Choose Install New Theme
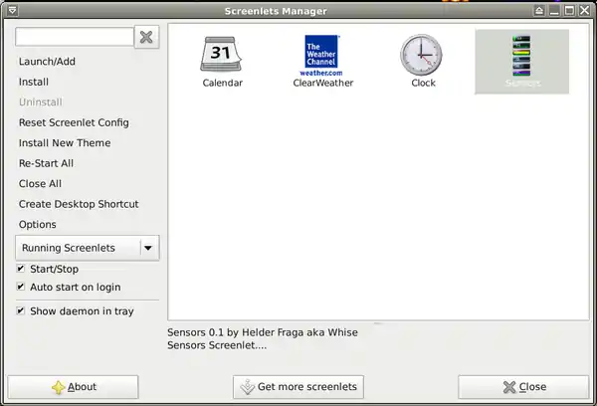This screenshot has height=406, width=597. 65,143
